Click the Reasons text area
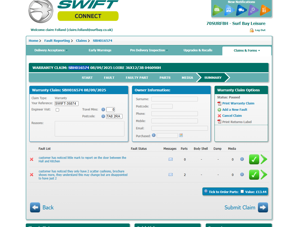Image resolution: width=291 pixels, height=227 pixels. click(x=89, y=129)
